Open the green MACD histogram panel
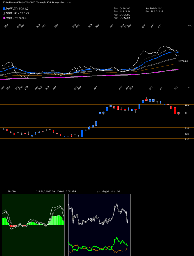 [33, 225]
